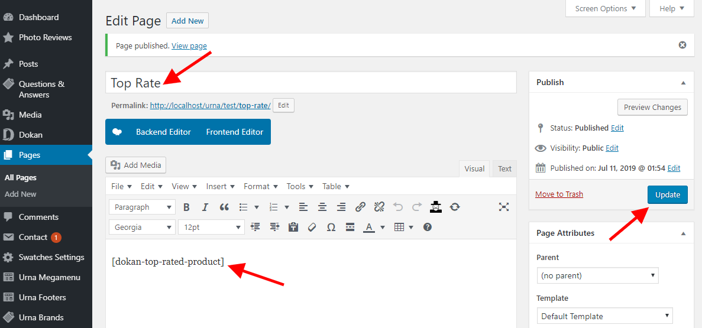
Task: Open the table grid icon
Action: point(399,228)
